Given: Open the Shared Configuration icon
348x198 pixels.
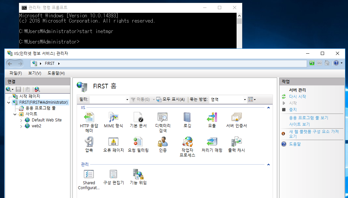Looking at the screenshot, I should [x=89, y=174].
